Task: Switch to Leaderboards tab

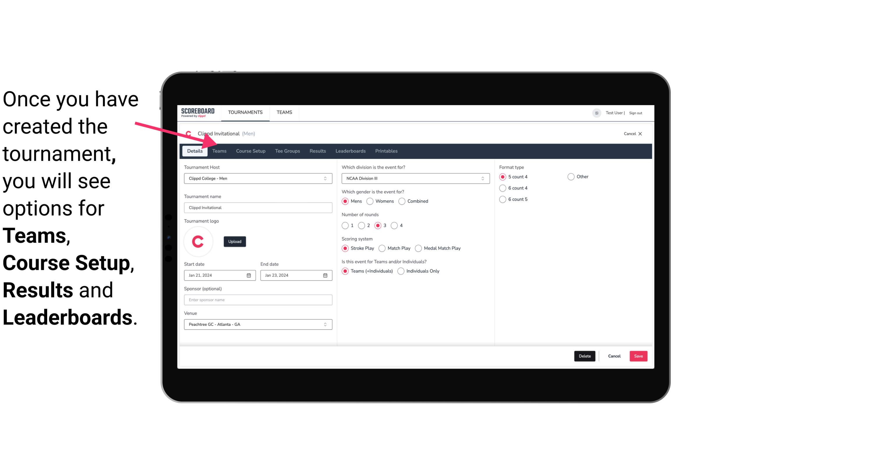Action: [x=350, y=151]
